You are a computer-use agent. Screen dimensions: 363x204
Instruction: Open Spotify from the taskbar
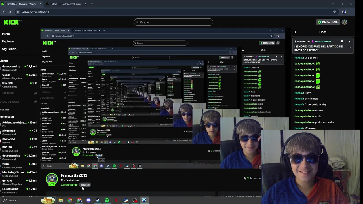point(107,200)
